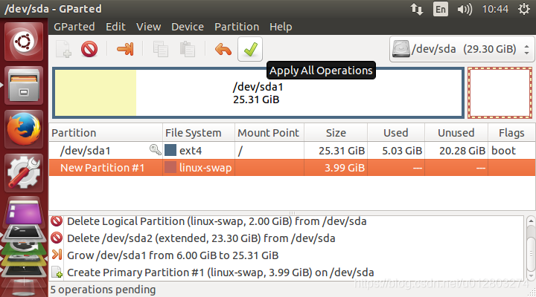
Task: Open the power session menu icon
Action: click(x=523, y=9)
